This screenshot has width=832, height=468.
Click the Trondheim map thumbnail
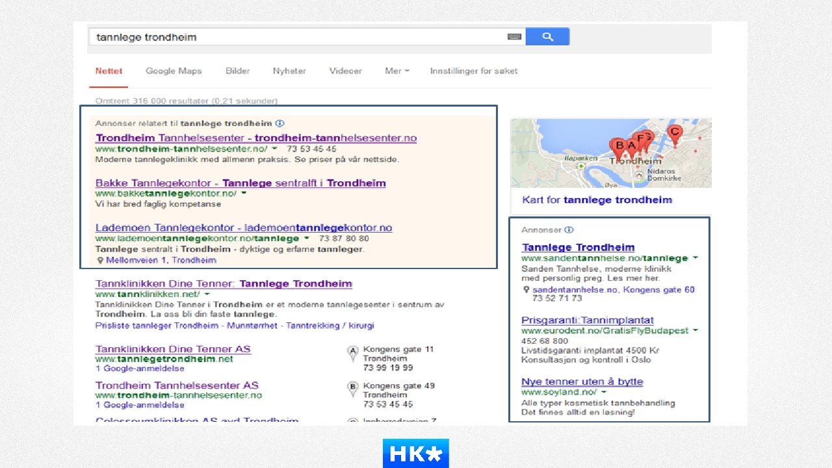point(611,153)
